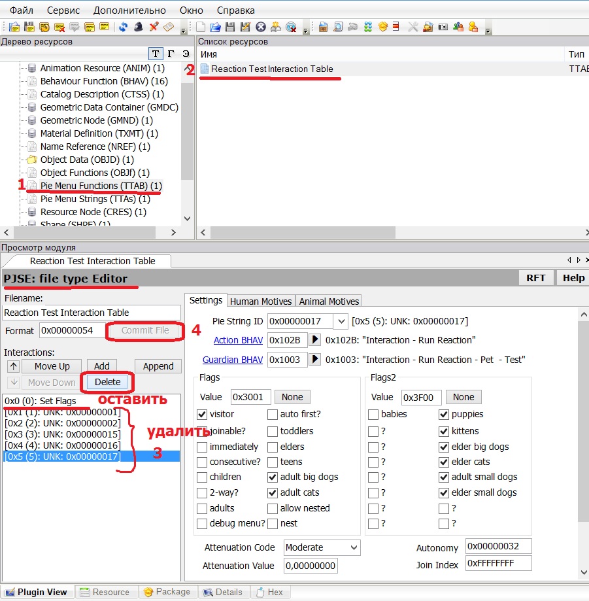The width and height of the screenshot is (589, 601).
Task: Click the black arrow beside Guardian BHAV
Action: click(315, 360)
